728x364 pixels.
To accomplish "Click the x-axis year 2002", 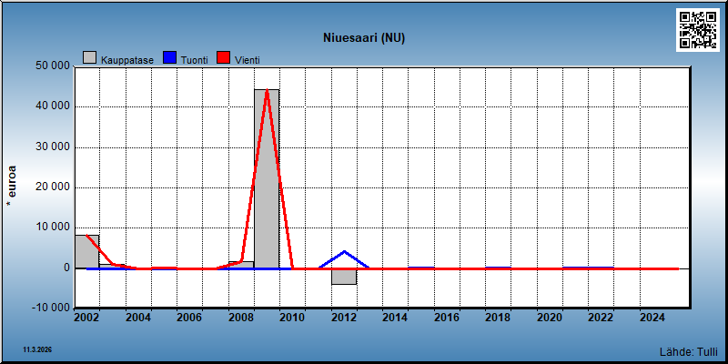I will click(86, 318).
